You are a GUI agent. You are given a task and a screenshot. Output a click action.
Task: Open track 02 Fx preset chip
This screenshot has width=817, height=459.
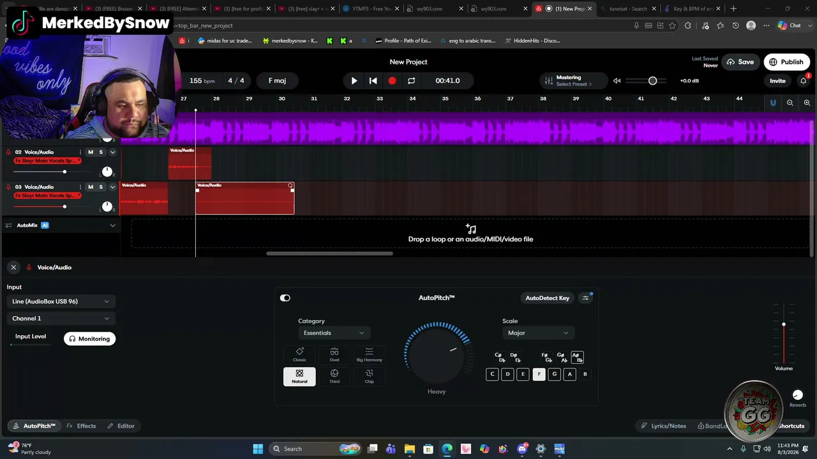[x=48, y=161]
